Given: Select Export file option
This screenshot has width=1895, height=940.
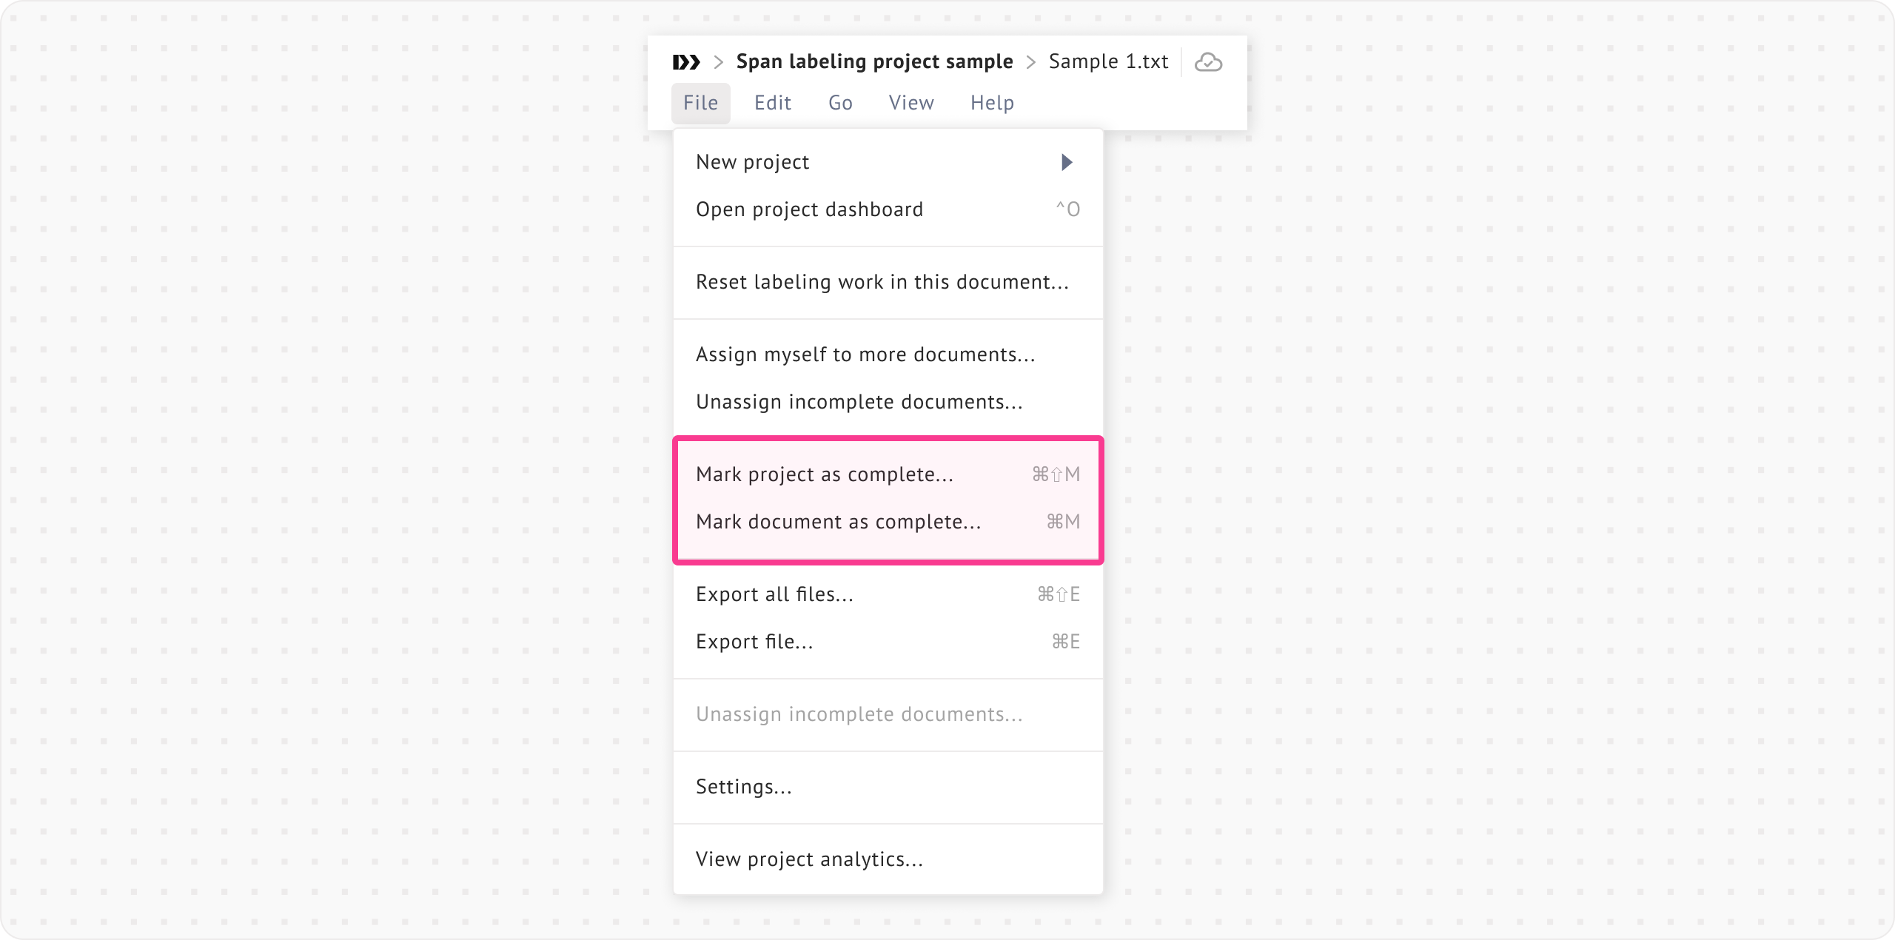Looking at the screenshot, I should tap(754, 642).
